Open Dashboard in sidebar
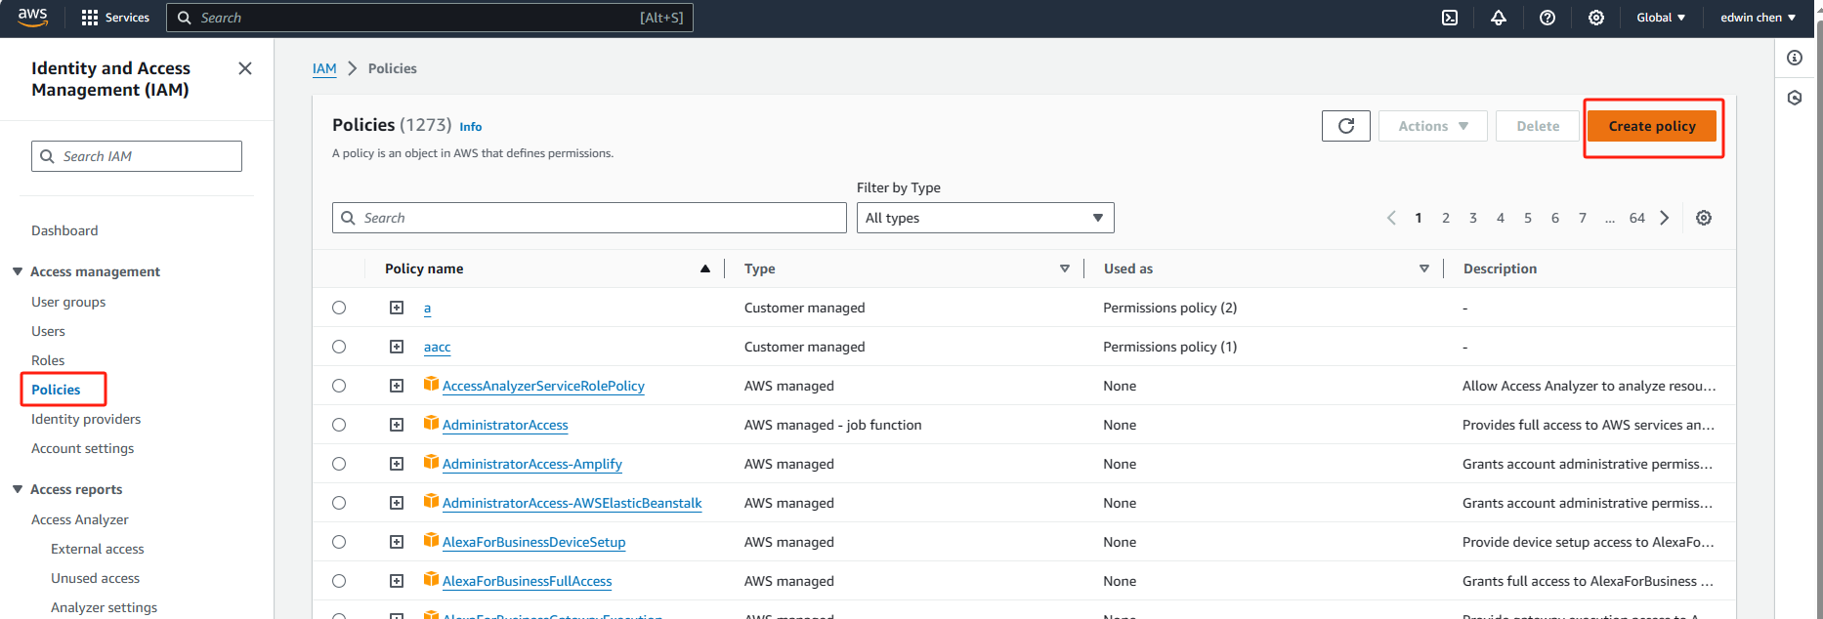This screenshot has height=619, width=1823. pos(64,230)
